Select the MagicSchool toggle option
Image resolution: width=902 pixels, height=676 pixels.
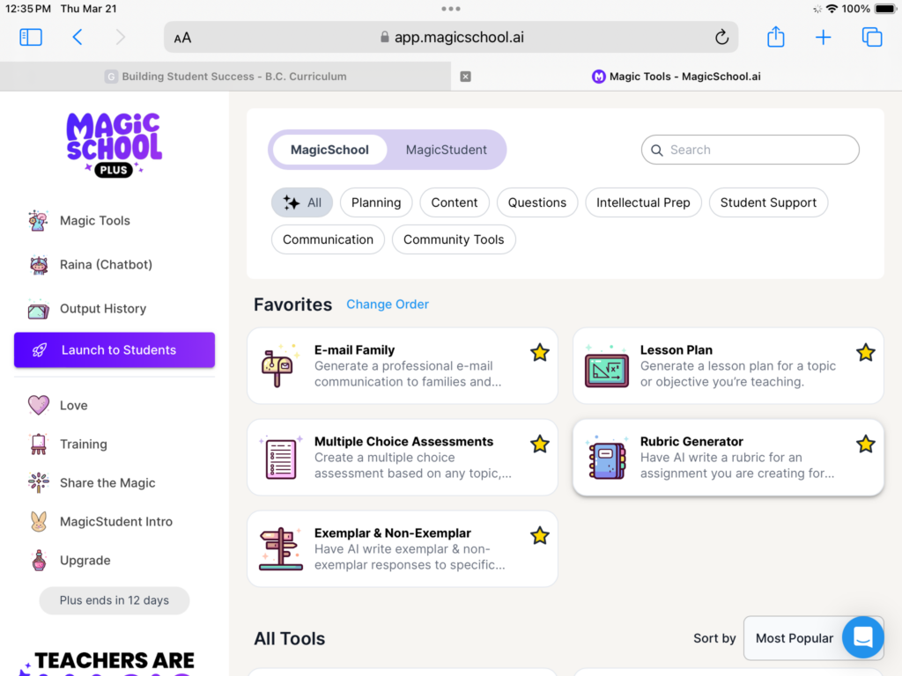click(329, 150)
